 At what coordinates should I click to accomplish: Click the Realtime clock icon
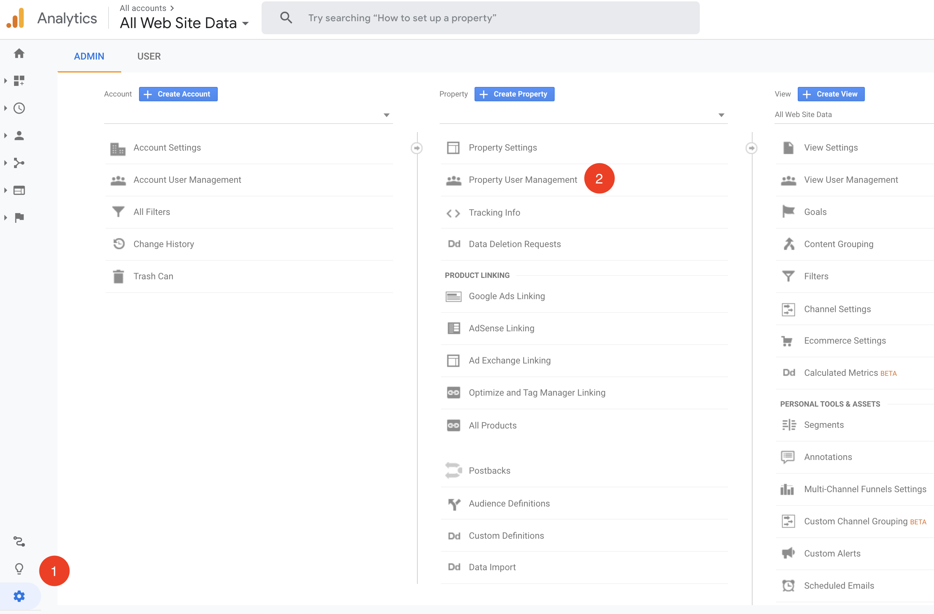point(19,108)
